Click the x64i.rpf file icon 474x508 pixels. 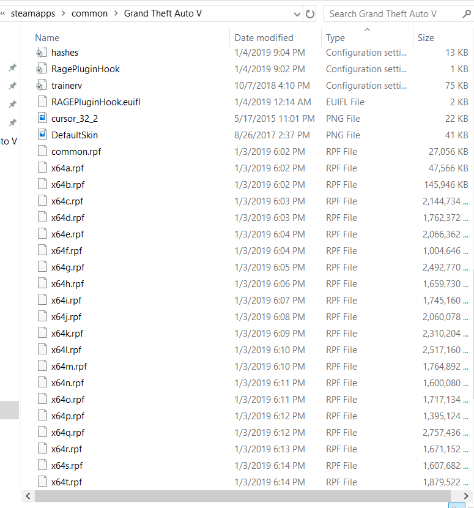click(x=42, y=300)
